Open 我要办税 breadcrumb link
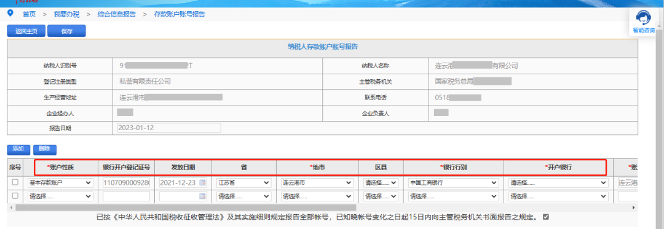Viewport: 664px width, 229px height. pyautogui.click(x=66, y=14)
